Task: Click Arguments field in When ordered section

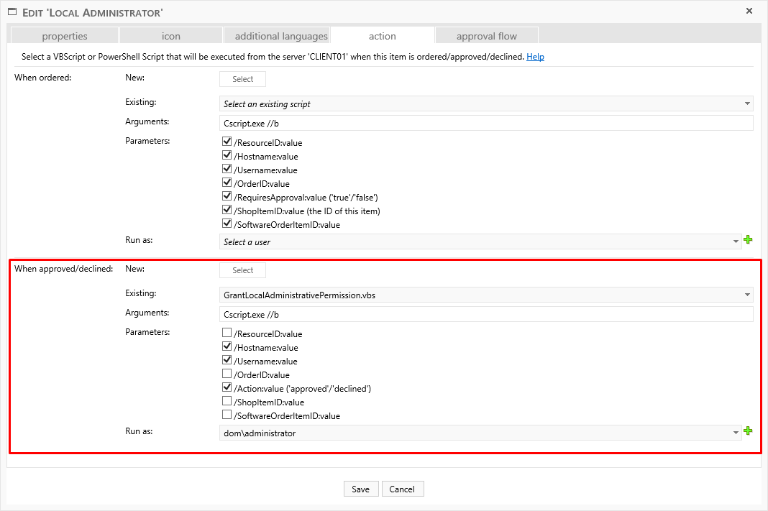Action: point(485,123)
